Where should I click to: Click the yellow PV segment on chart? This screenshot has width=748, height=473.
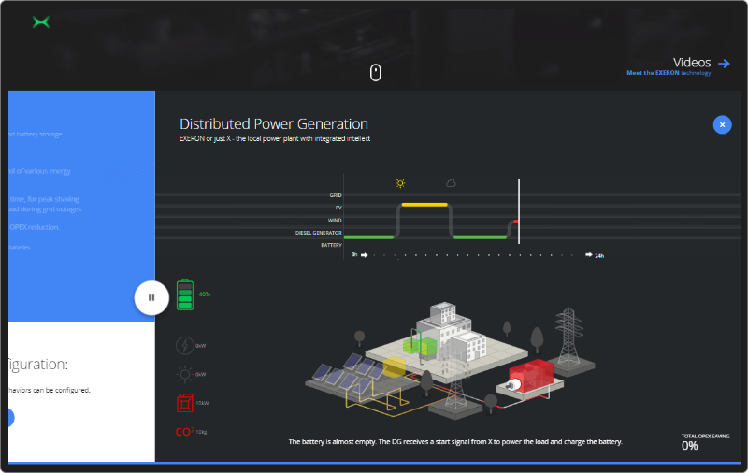pos(424,205)
